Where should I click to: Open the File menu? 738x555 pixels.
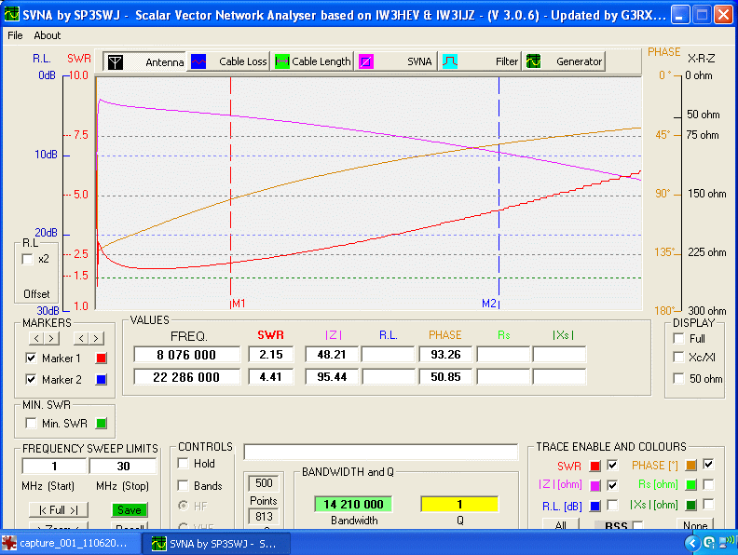(15, 35)
